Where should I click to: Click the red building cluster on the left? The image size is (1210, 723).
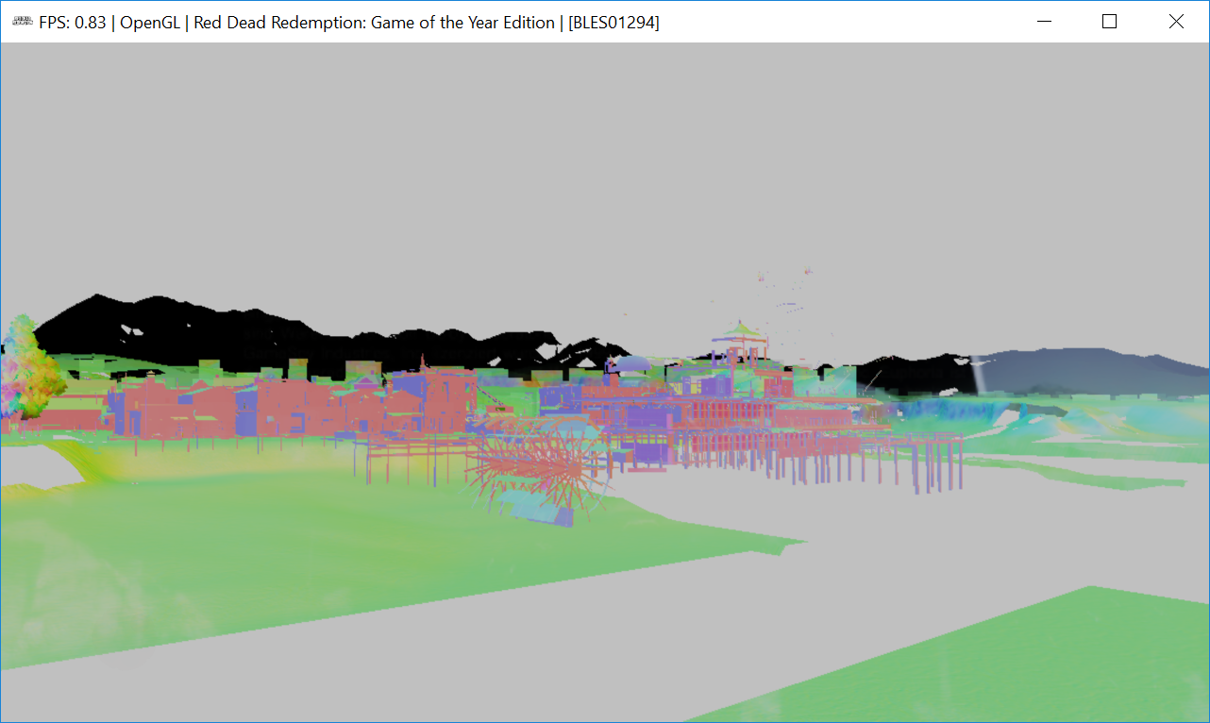pyautogui.click(x=283, y=406)
